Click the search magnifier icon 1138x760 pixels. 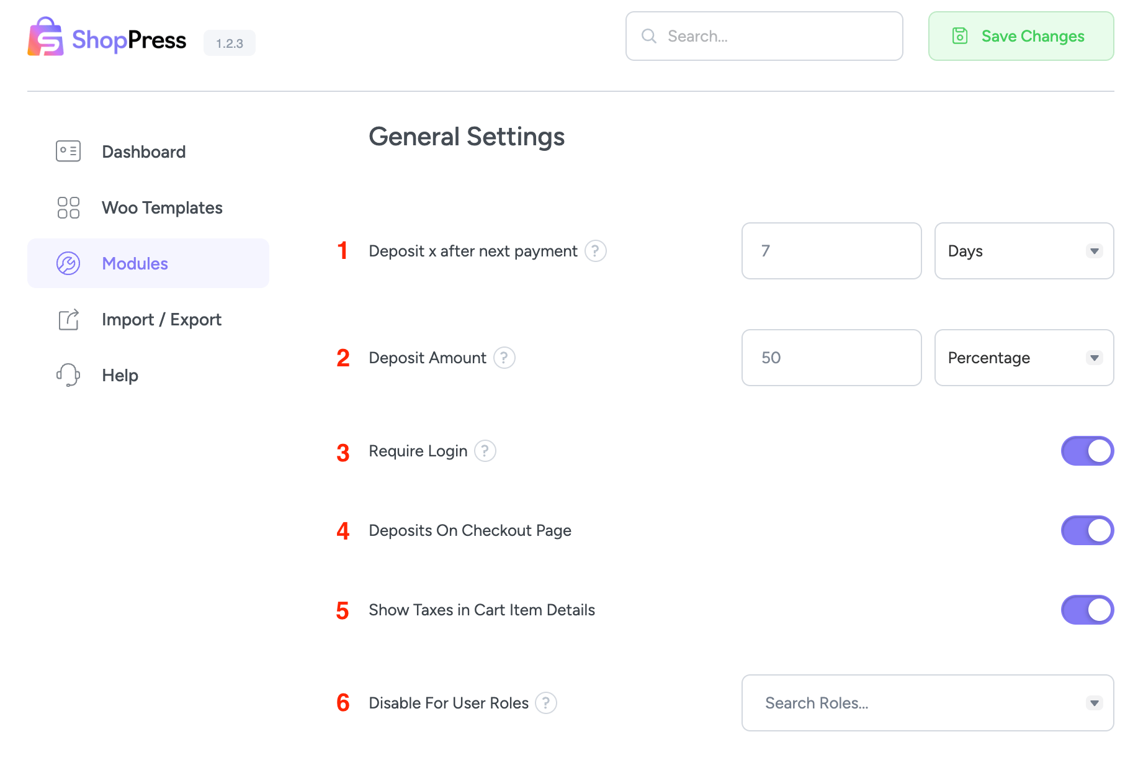[x=648, y=36]
